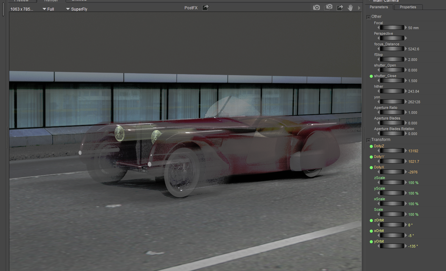446x271 pixels.
Task: Toggle the green animation dot beside DollyZ
Action: pos(371,146)
